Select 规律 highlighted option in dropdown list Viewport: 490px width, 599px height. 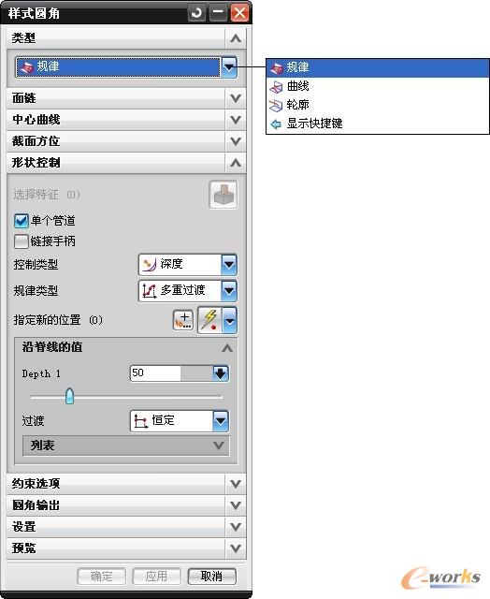(x=378, y=67)
